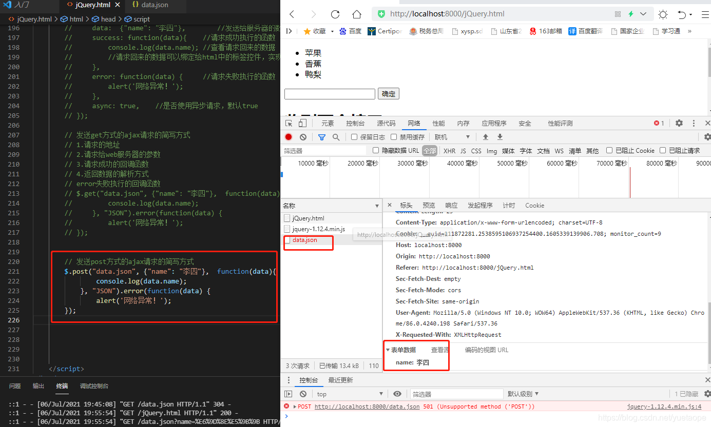The width and height of the screenshot is (711, 427).
Task: Click the green lightning speed-mode icon
Action: (x=631, y=14)
